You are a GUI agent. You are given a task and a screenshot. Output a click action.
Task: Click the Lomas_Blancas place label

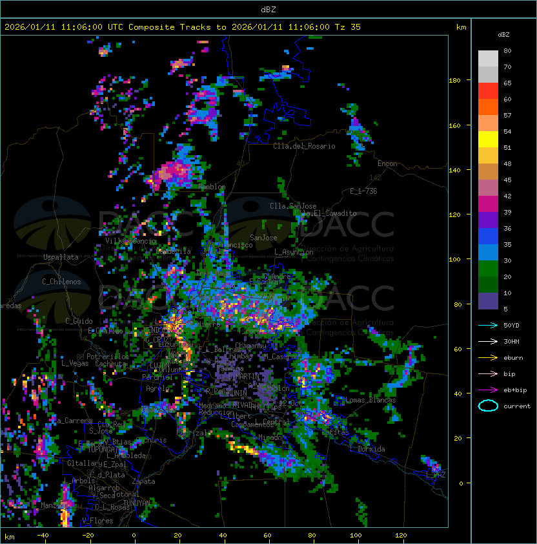pyautogui.click(x=370, y=400)
